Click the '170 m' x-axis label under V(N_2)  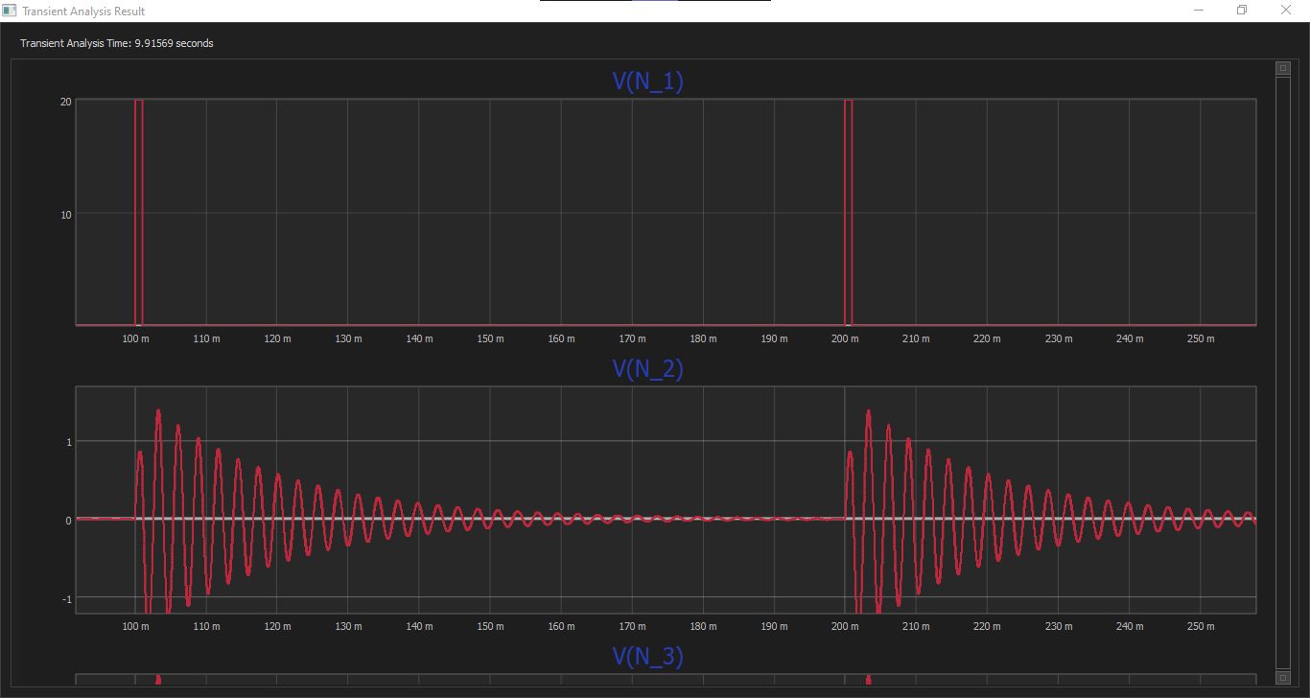[632, 626]
